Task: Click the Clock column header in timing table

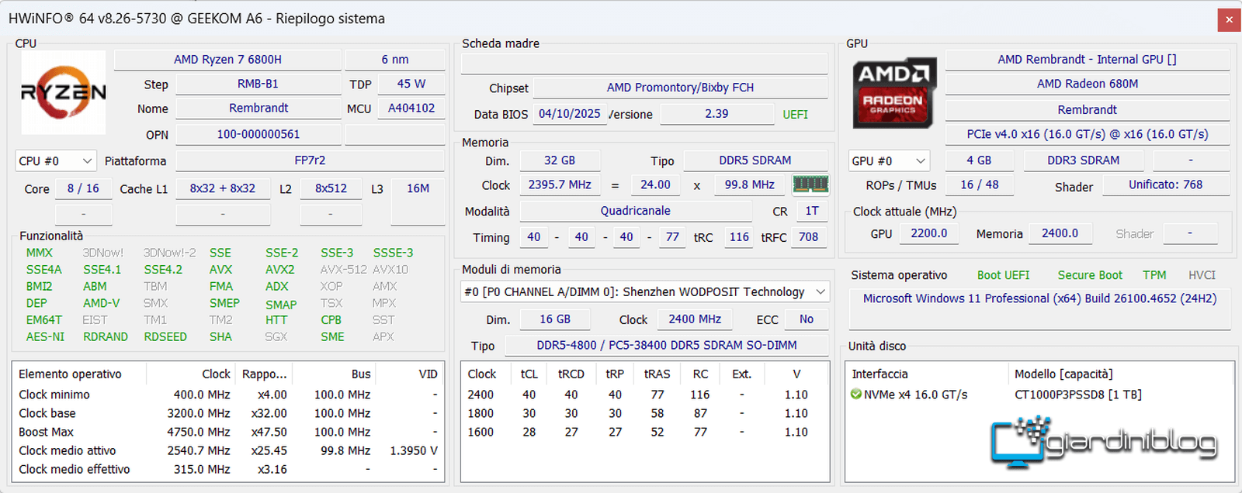Action: (482, 374)
